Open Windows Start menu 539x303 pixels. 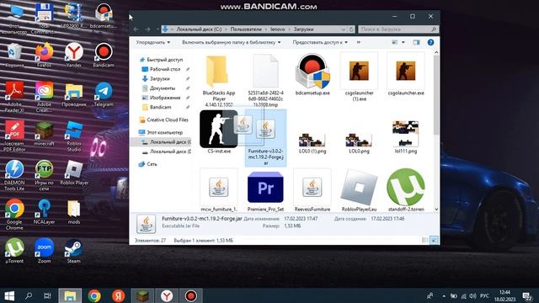pyautogui.click(x=9, y=295)
